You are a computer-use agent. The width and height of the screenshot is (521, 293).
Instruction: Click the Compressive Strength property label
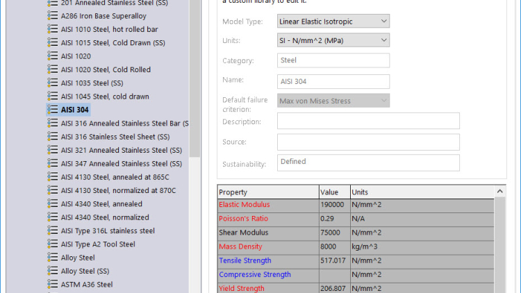pyautogui.click(x=255, y=274)
